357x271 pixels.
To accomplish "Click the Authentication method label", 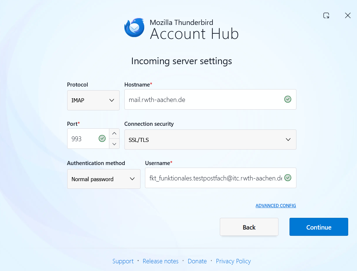I will pyautogui.click(x=96, y=163).
